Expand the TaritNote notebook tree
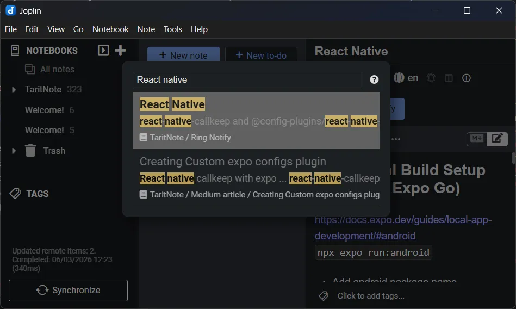 pos(14,90)
